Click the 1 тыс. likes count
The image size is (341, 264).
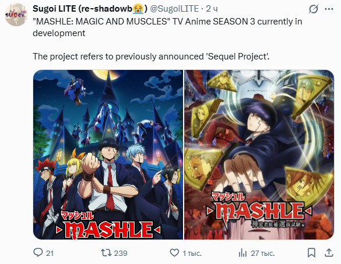192,253
